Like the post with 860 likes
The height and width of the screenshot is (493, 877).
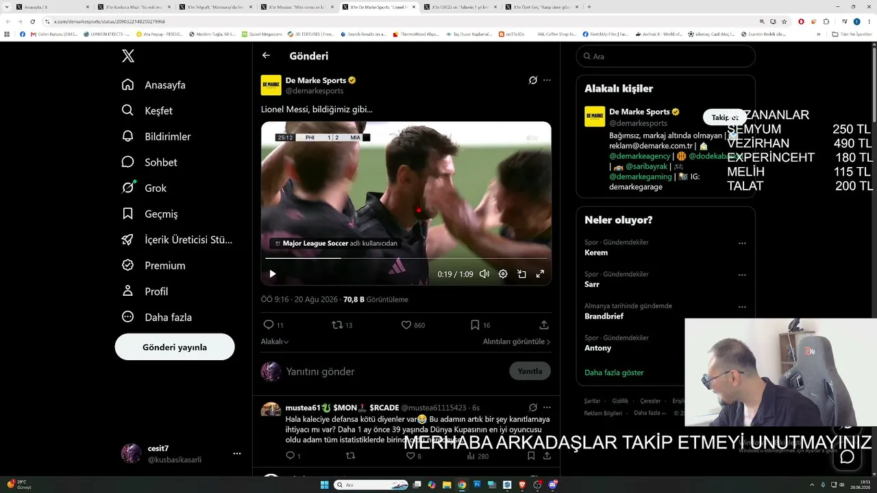[413, 325]
